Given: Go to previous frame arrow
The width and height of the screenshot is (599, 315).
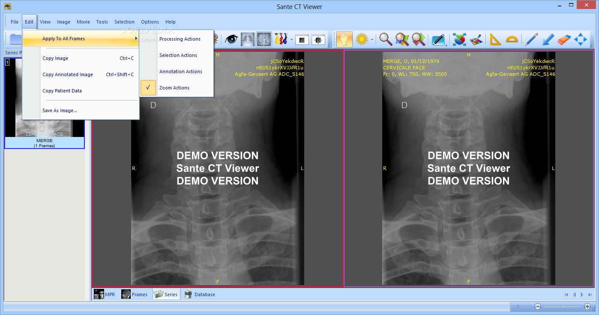Looking at the screenshot, I should pyautogui.click(x=574, y=294).
